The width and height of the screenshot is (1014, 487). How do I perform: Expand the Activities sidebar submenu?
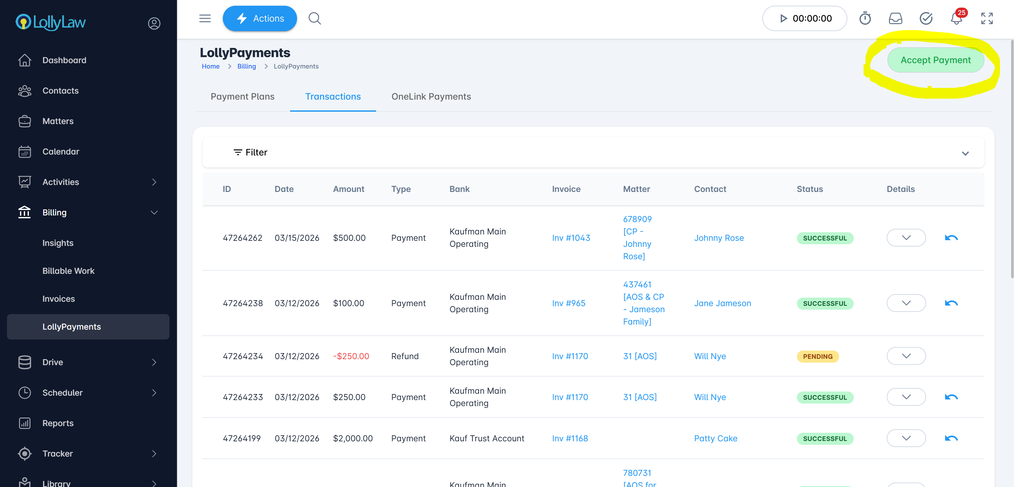pos(154,182)
